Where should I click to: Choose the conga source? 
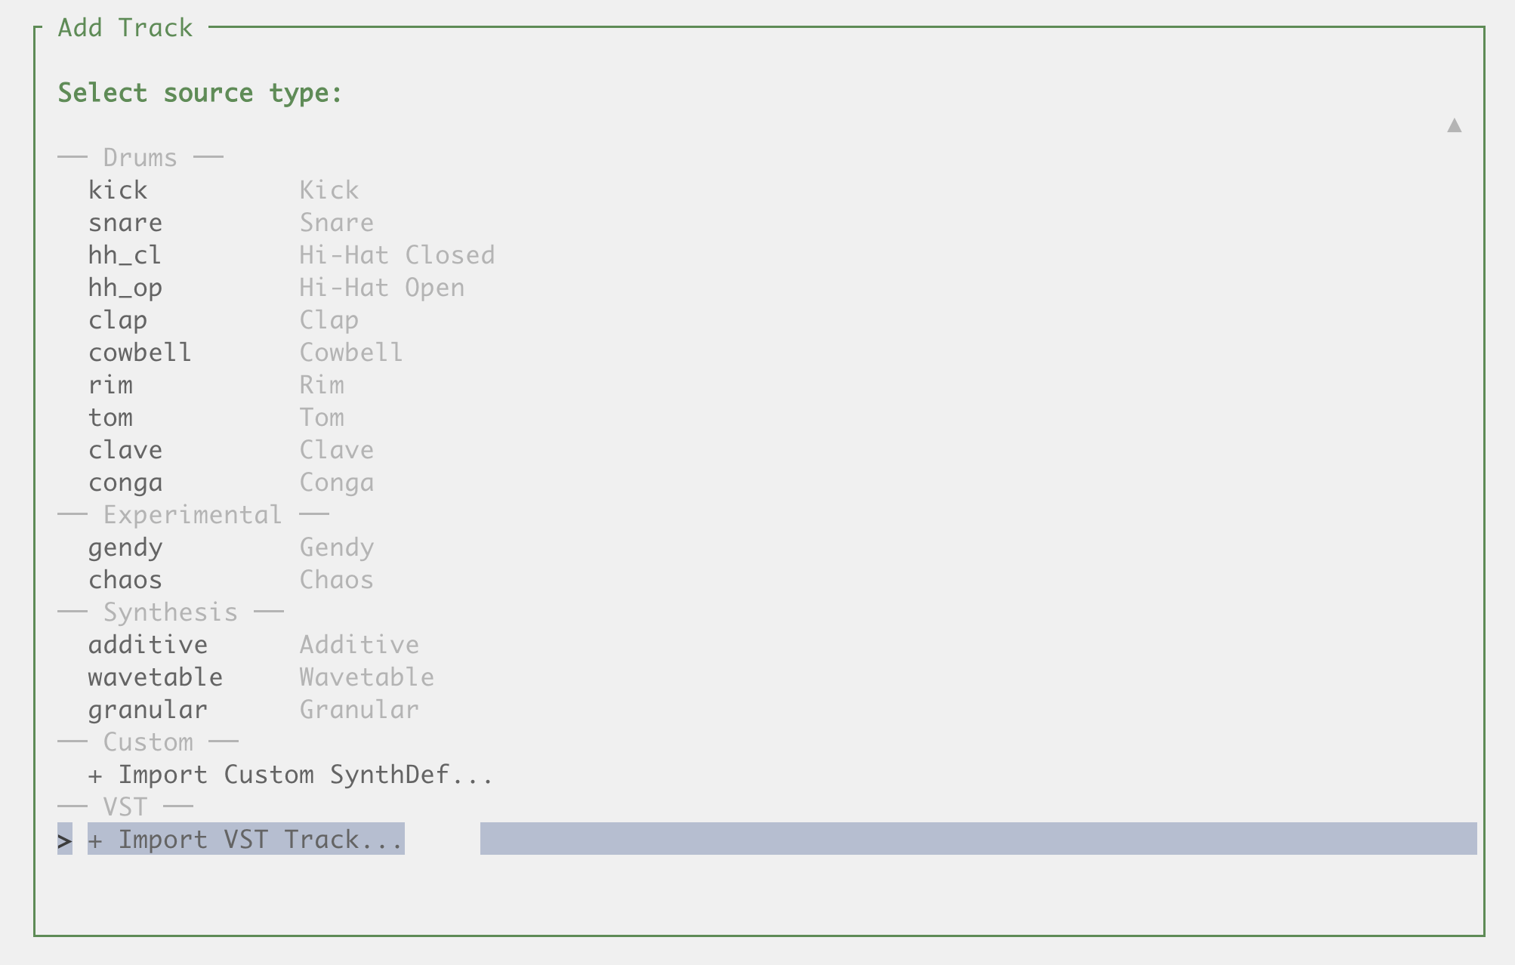(125, 482)
